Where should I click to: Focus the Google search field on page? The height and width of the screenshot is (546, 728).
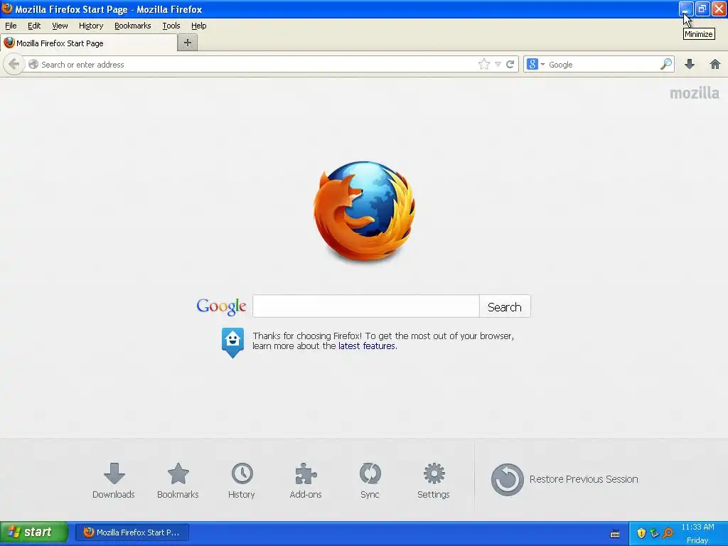[x=366, y=306]
